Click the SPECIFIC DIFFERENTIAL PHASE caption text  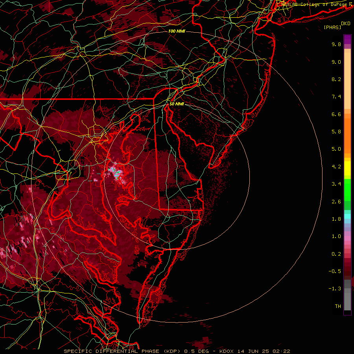(x=111, y=351)
